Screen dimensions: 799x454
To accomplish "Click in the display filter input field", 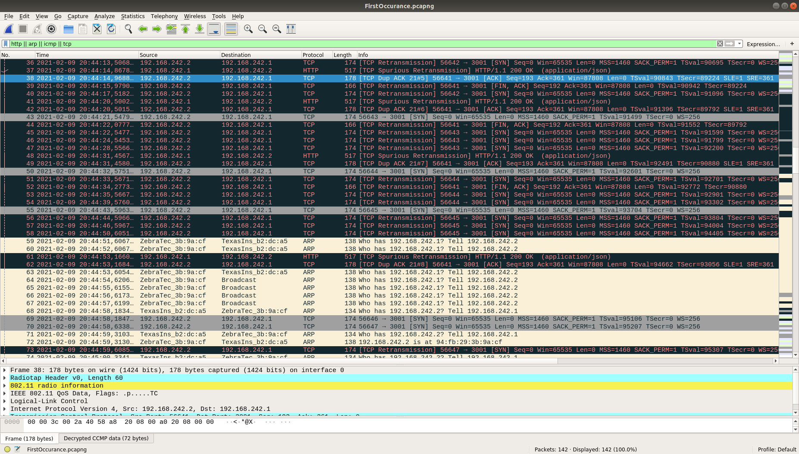I will point(362,44).
